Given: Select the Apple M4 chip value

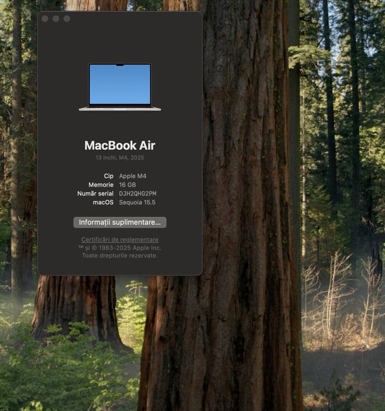Looking at the screenshot, I should coord(133,176).
